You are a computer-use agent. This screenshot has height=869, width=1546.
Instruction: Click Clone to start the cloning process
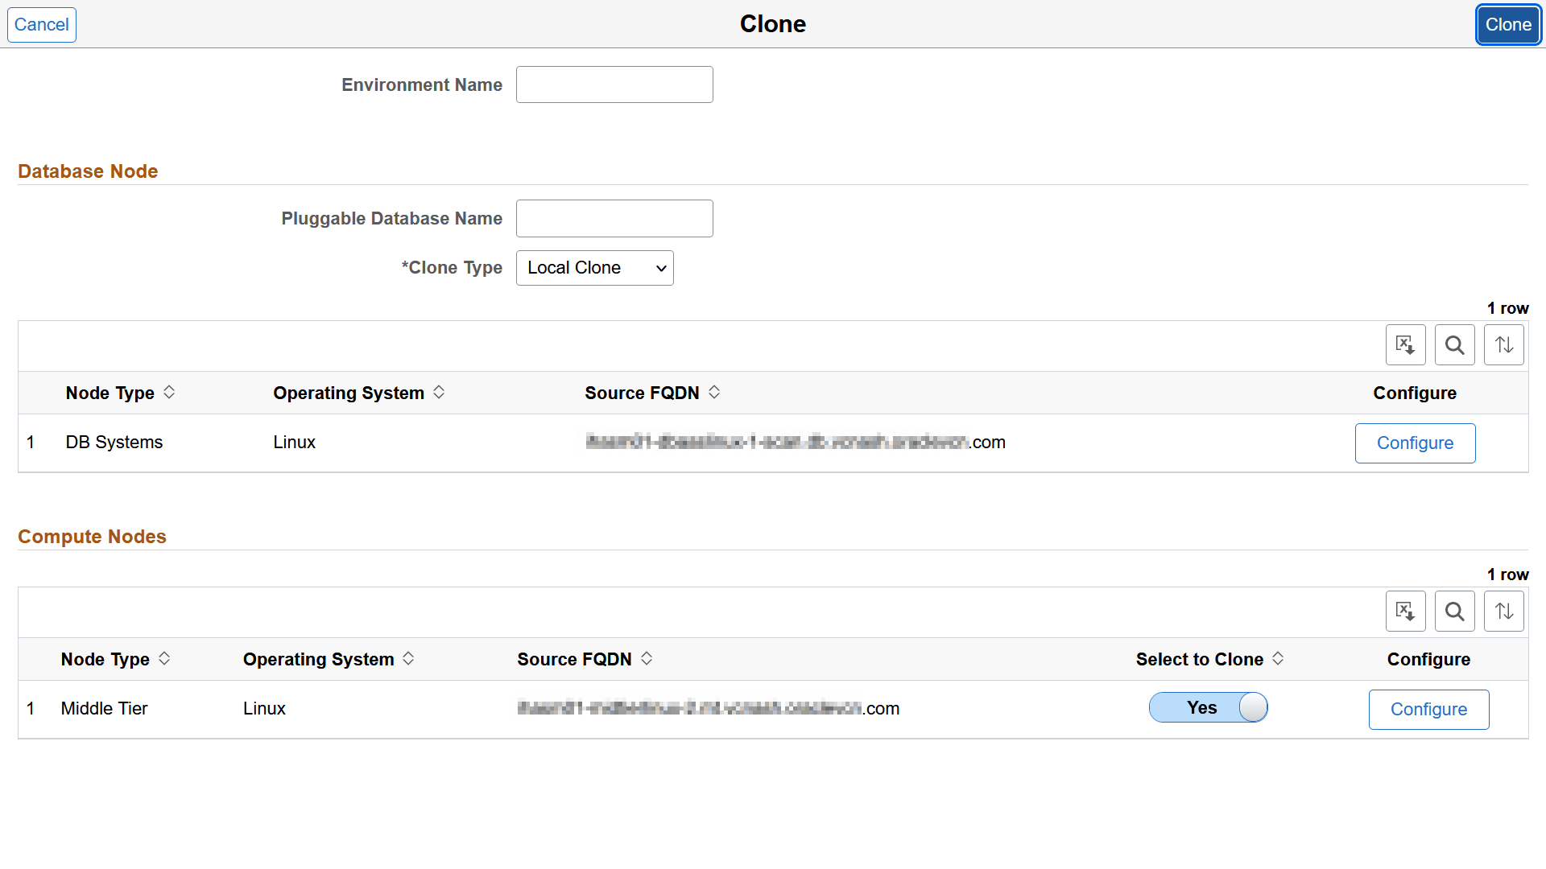pos(1507,24)
